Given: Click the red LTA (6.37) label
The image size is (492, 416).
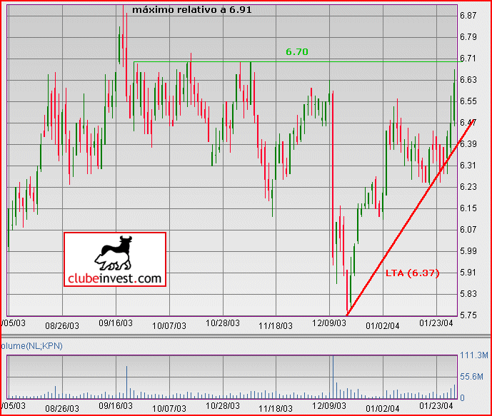Looking at the screenshot, I should [412, 273].
